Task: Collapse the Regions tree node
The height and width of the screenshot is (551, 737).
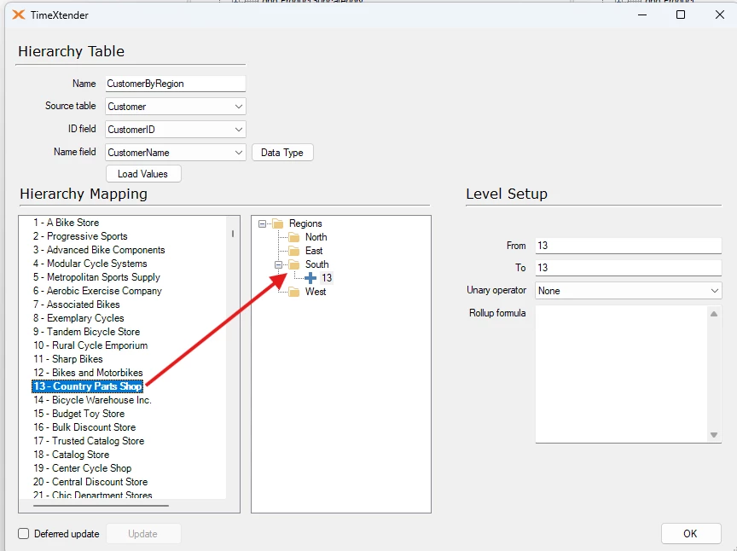Action: pos(262,223)
